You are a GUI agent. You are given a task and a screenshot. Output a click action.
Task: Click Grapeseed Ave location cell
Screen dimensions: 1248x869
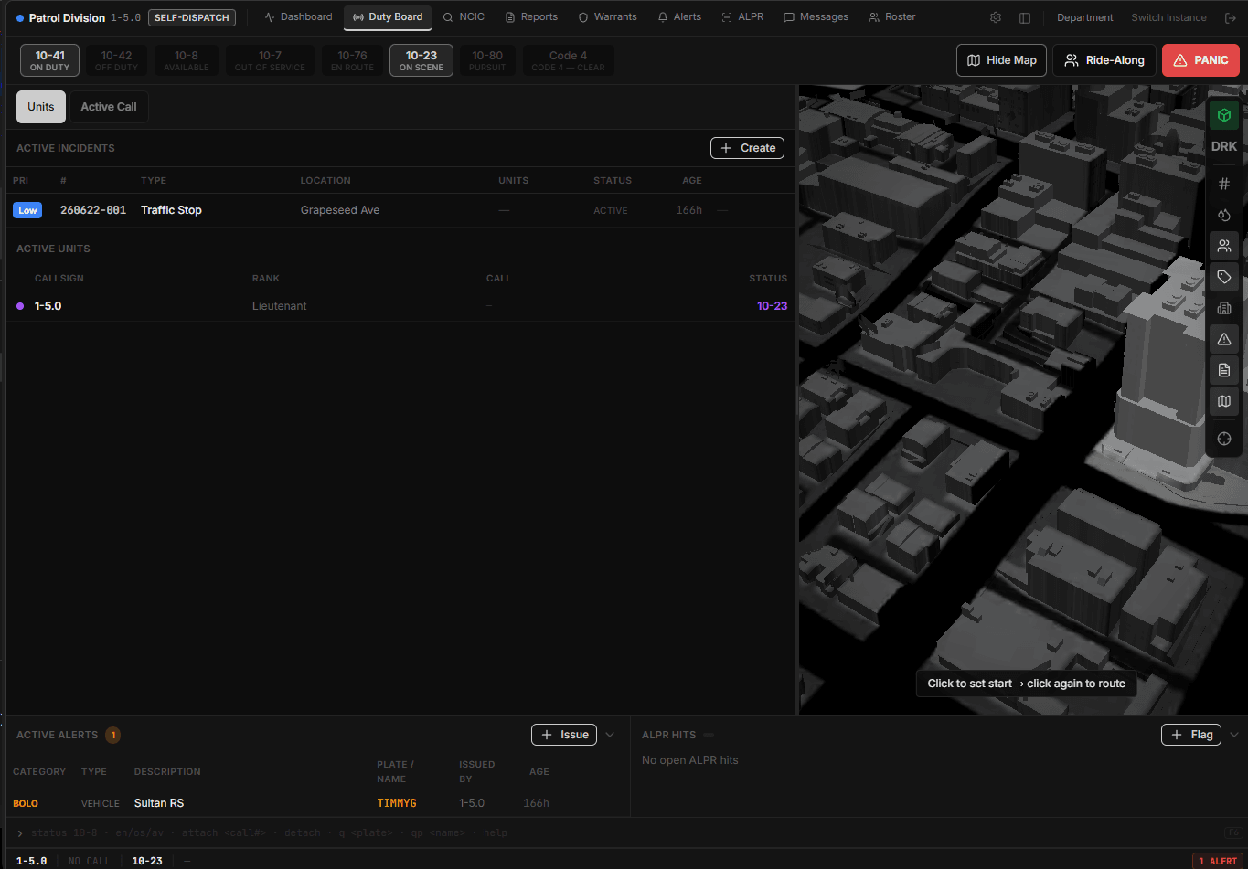340,210
